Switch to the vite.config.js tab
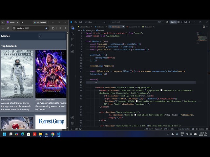The height and width of the screenshot is (157, 210). pyautogui.click(x=85, y=27)
